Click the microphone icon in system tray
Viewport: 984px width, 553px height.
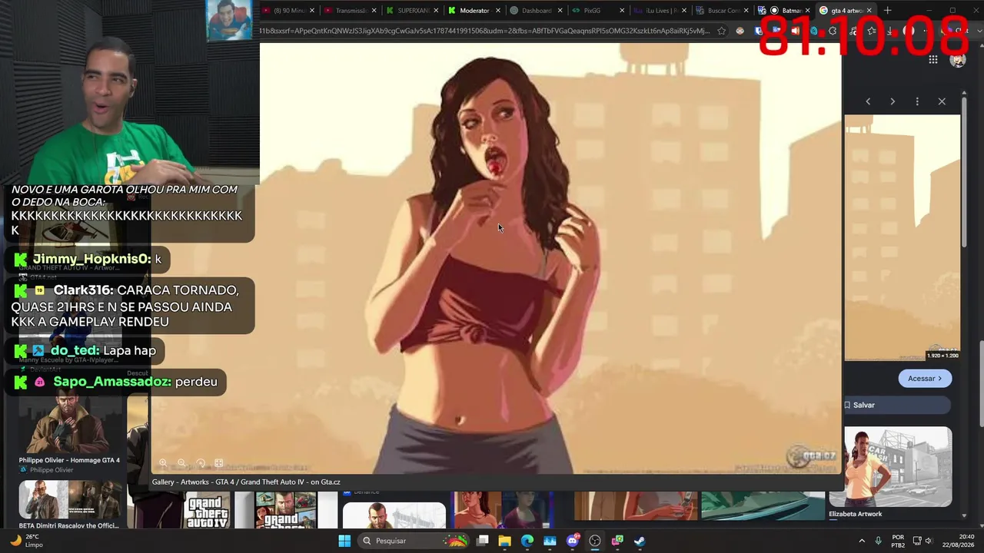[x=879, y=541]
